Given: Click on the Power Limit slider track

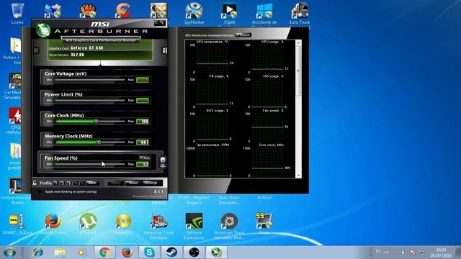Looking at the screenshot, I should coord(90,101).
